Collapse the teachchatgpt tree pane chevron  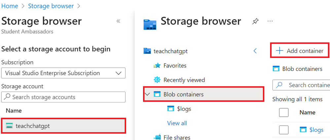click(255, 51)
